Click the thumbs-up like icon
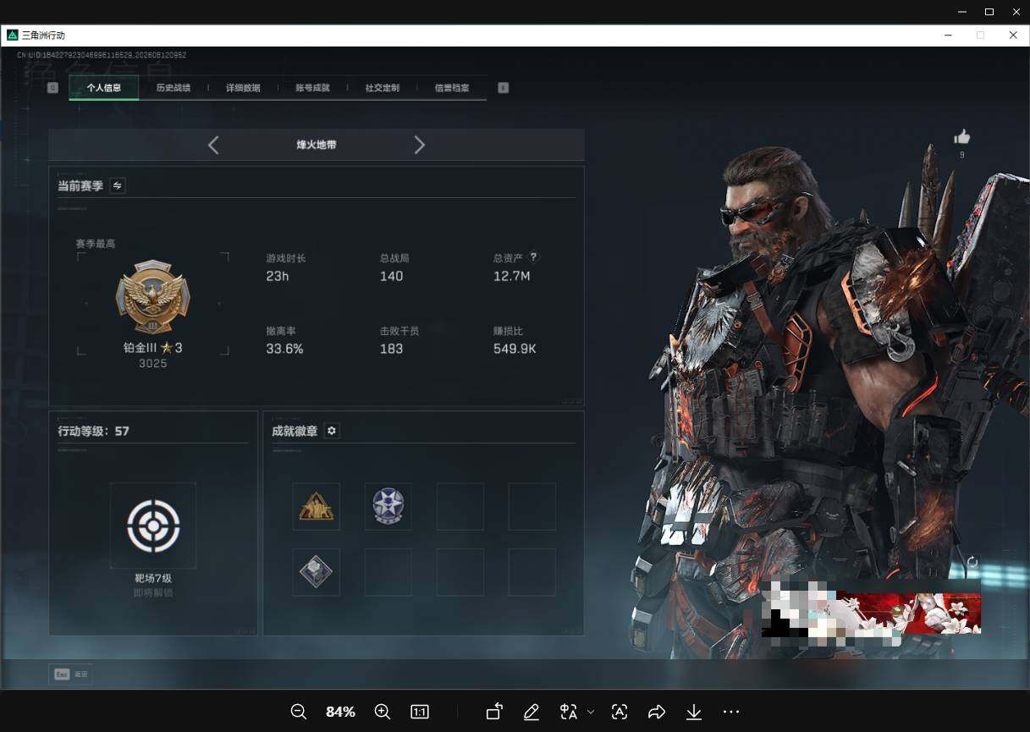The height and width of the screenshot is (732, 1030). (x=961, y=137)
